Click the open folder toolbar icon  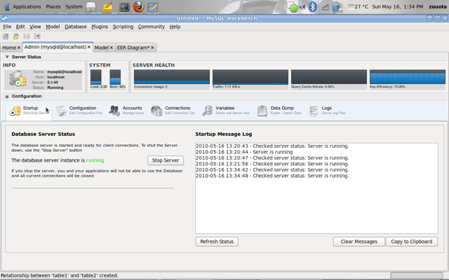tap(16, 36)
